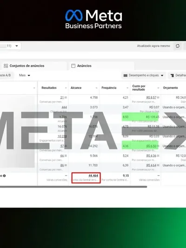Select the reach value 4.758
The height and width of the screenshot is (248, 186).
(94, 98)
